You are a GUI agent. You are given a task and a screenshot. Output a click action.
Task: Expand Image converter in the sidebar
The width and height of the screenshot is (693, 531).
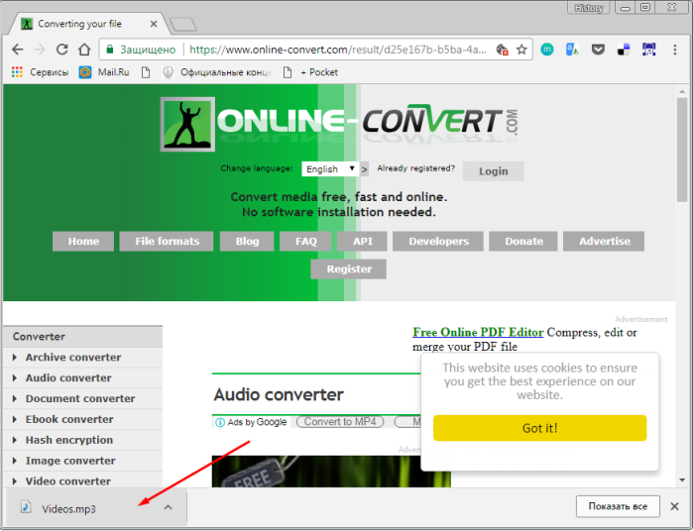[x=82, y=461]
